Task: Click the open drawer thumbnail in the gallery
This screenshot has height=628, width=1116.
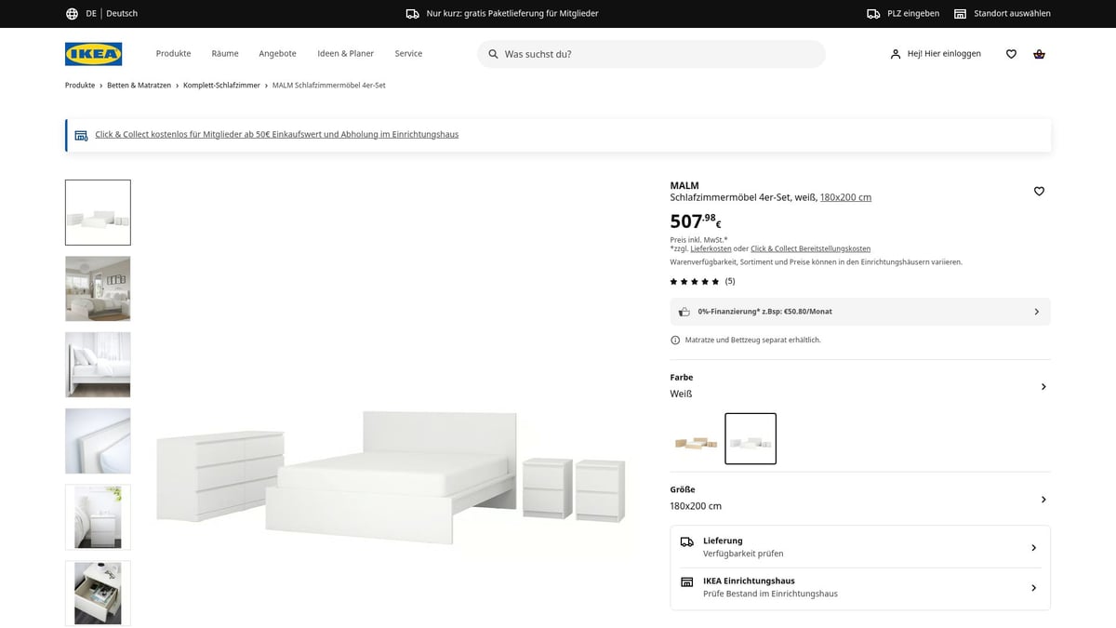Action: click(97, 593)
